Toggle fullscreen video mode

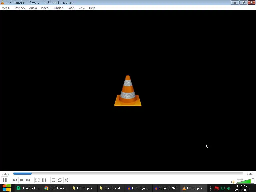click(37, 180)
